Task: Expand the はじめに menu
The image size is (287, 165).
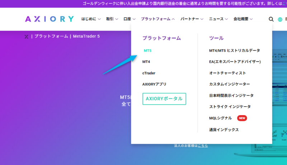Action: pyautogui.click(x=91, y=19)
